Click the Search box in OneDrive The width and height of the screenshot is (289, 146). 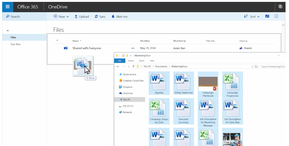25,17
